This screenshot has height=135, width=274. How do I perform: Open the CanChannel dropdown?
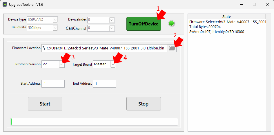click(x=112, y=28)
